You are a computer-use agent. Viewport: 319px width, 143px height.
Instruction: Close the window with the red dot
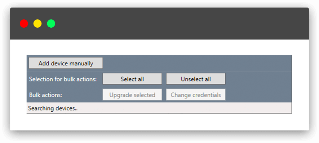tap(24, 23)
